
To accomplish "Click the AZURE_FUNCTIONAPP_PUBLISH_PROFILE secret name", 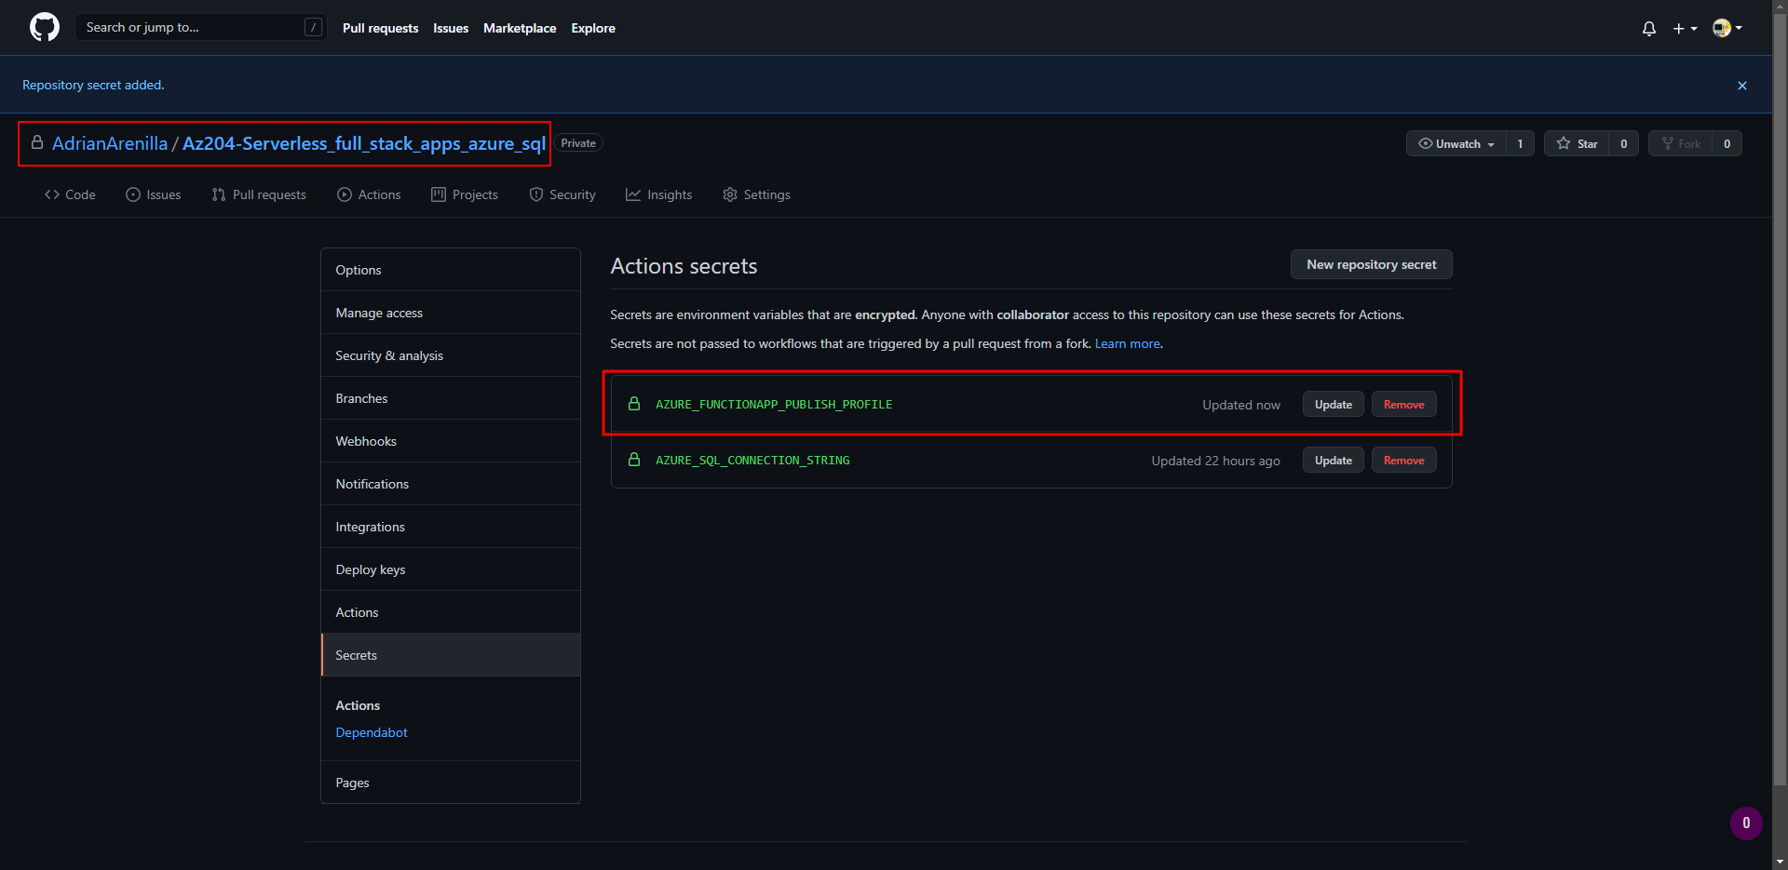I will (x=774, y=405).
